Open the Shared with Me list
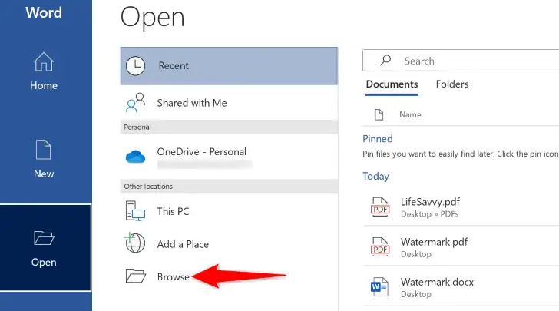The width and height of the screenshot is (559, 311). tap(229, 103)
